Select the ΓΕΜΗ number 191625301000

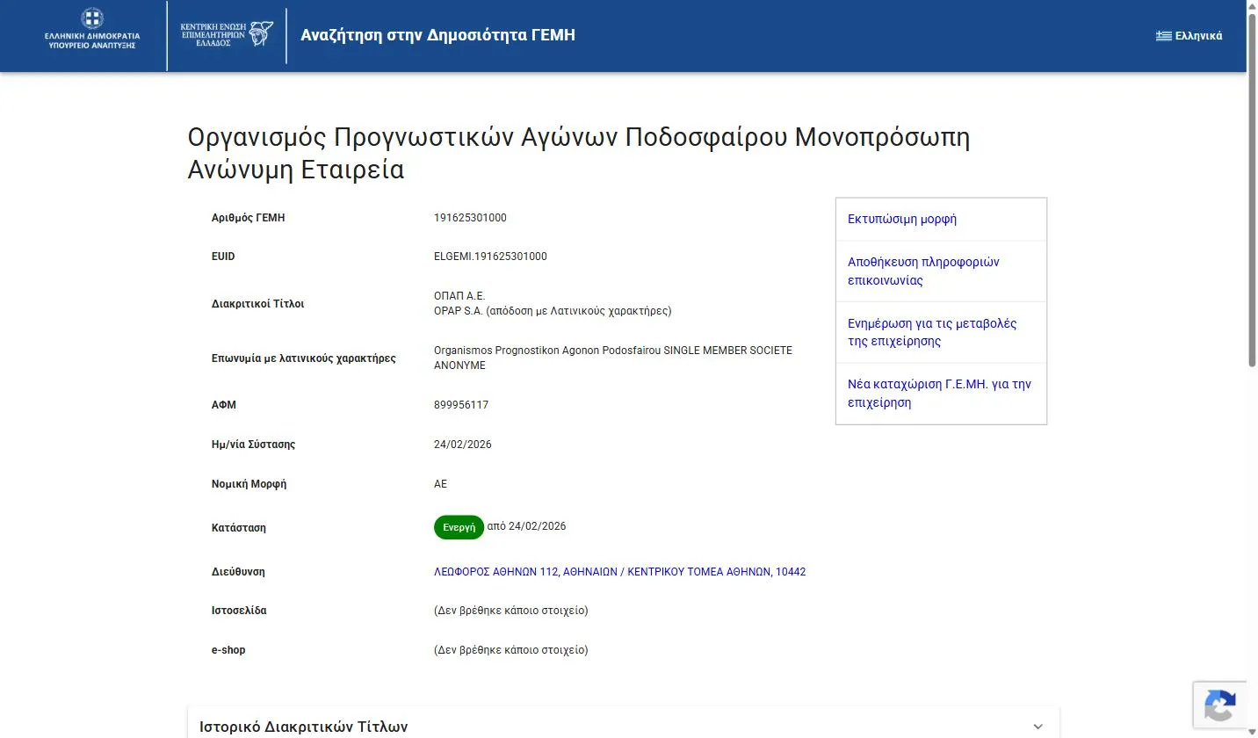coord(470,218)
